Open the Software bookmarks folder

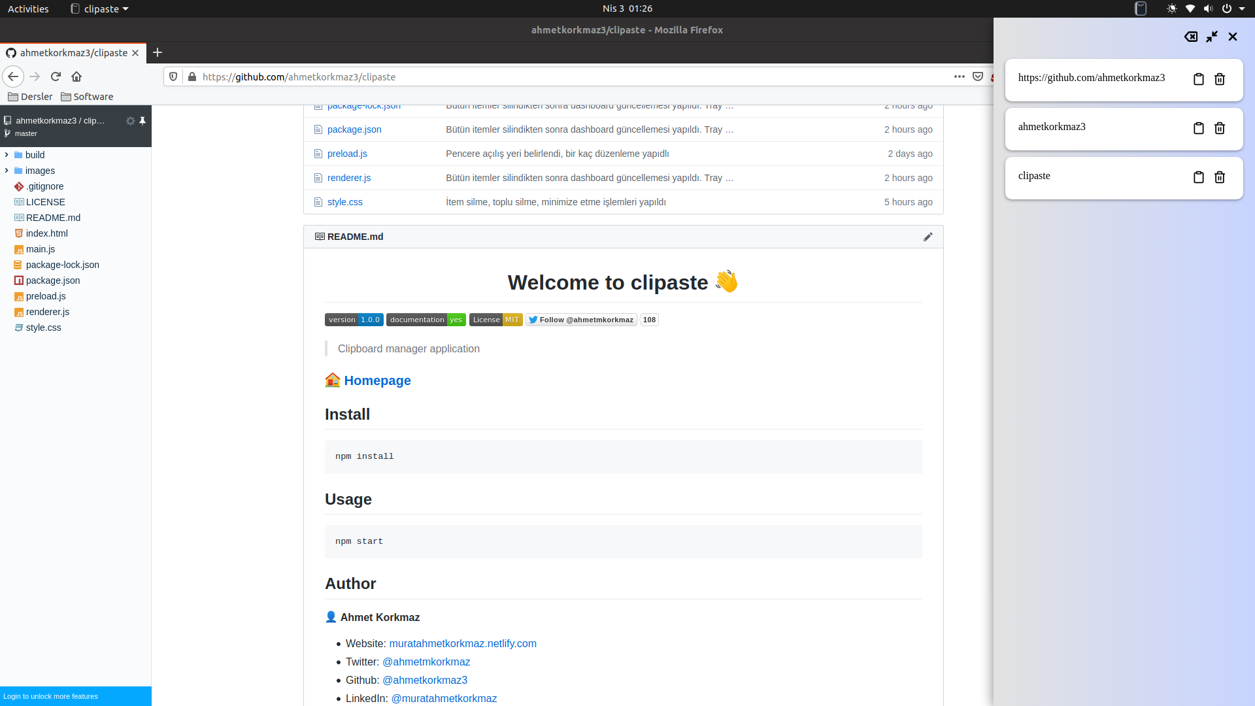coord(87,97)
